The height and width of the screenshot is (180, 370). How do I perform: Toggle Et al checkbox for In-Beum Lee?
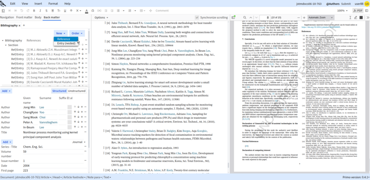coord(69,127)
